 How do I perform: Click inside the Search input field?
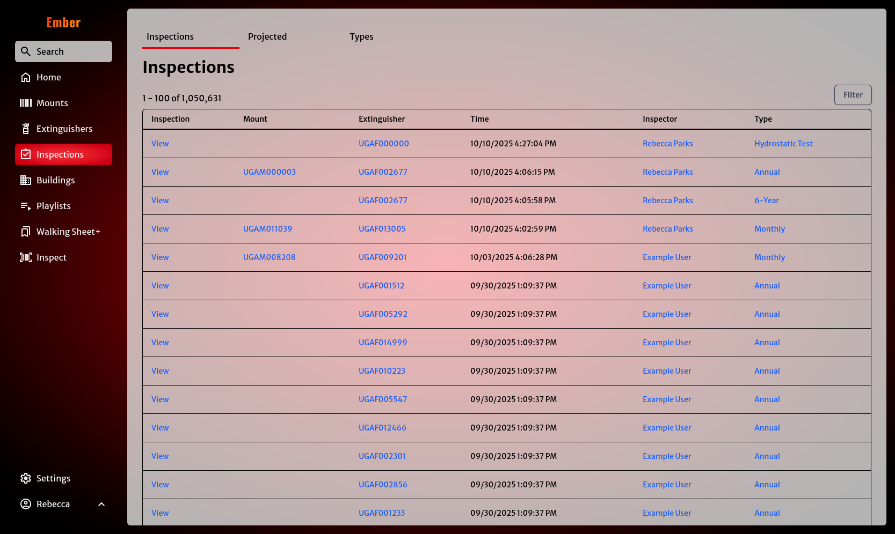click(x=59, y=51)
